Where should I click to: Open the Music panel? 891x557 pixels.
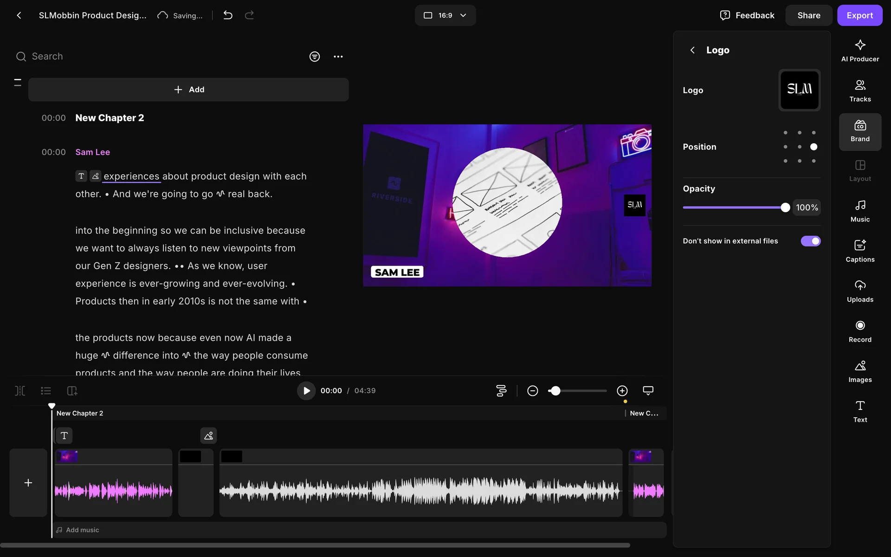point(859,211)
